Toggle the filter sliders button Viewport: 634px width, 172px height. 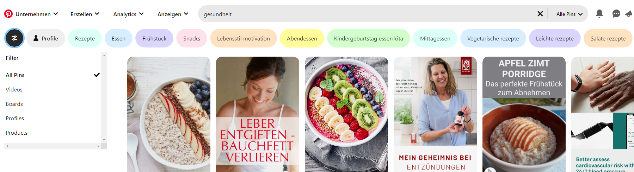(x=14, y=38)
